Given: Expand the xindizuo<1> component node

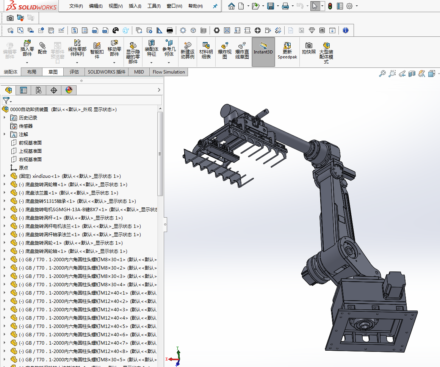Looking at the screenshot, I should [5, 176].
